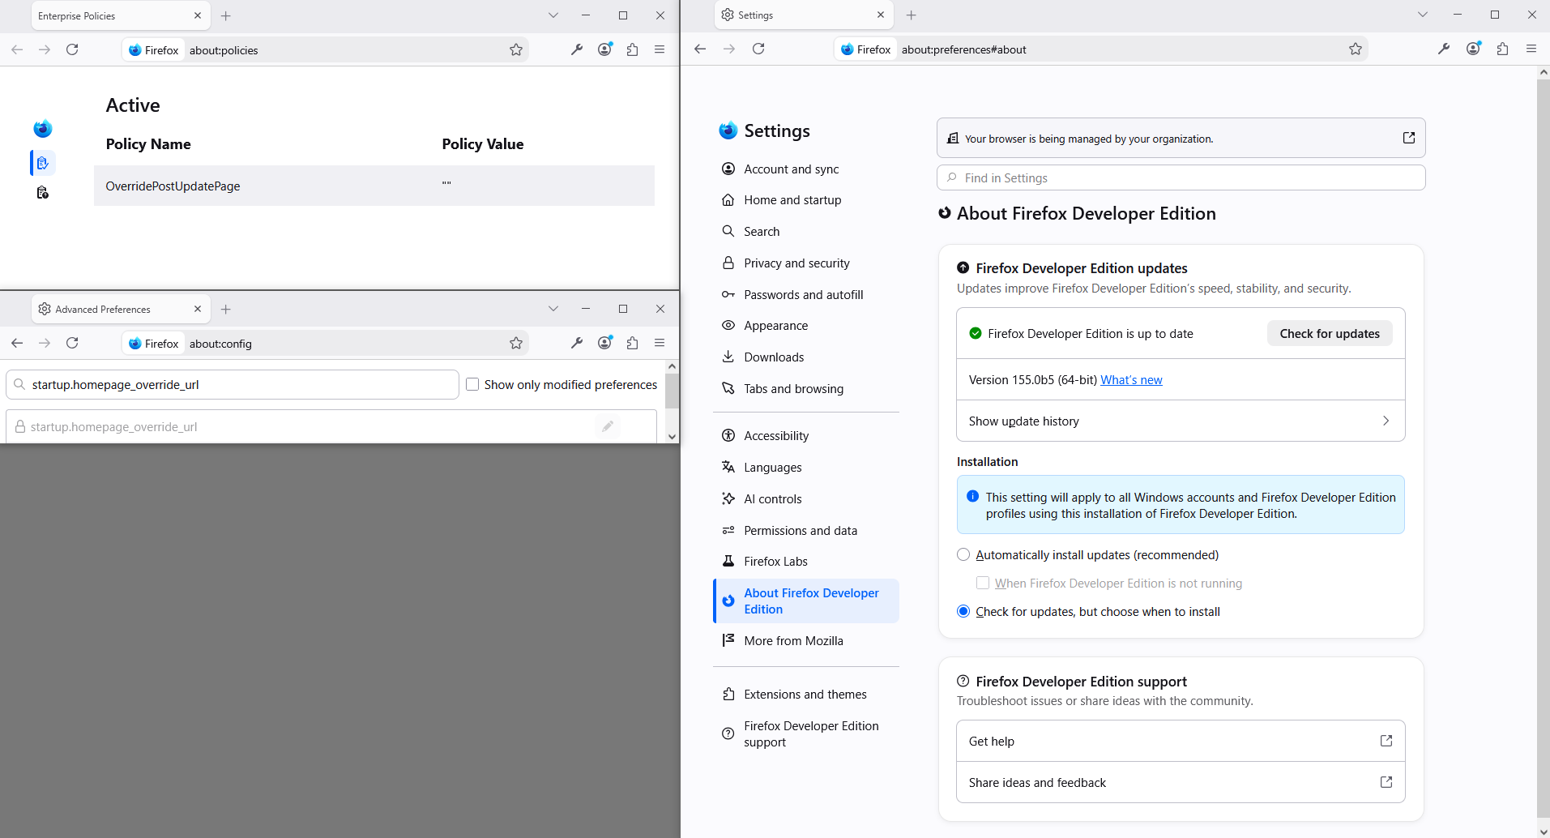Open the Appearance settings category
This screenshot has height=838, width=1550.
click(x=806, y=325)
